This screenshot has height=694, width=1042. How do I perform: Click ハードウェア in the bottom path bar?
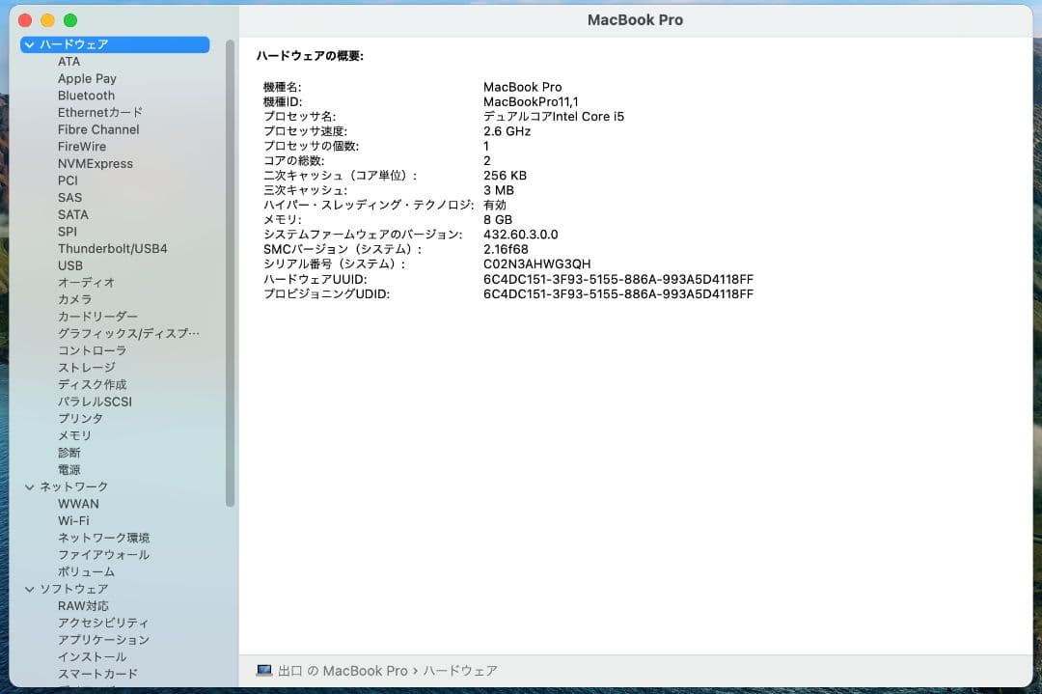(x=460, y=671)
